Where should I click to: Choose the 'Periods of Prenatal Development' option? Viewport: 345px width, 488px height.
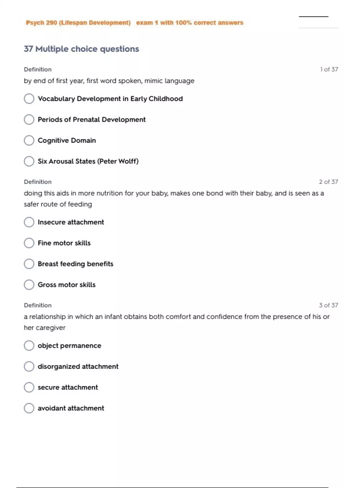tap(29, 120)
